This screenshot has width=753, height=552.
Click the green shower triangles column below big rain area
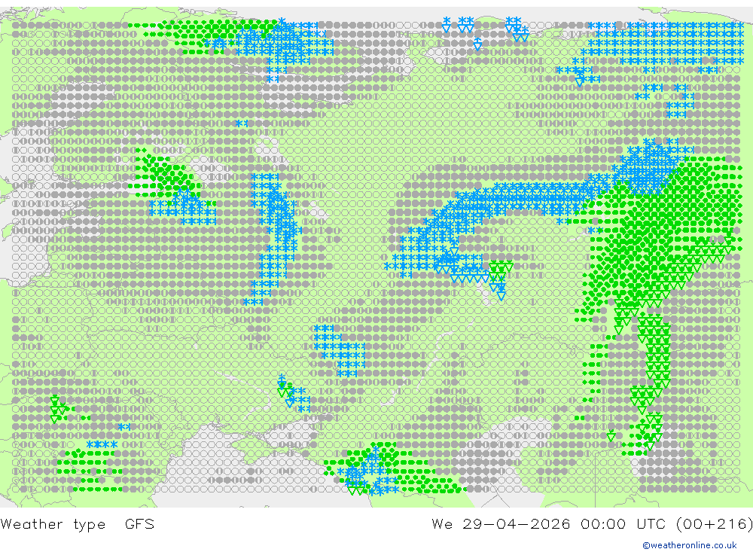(653, 355)
